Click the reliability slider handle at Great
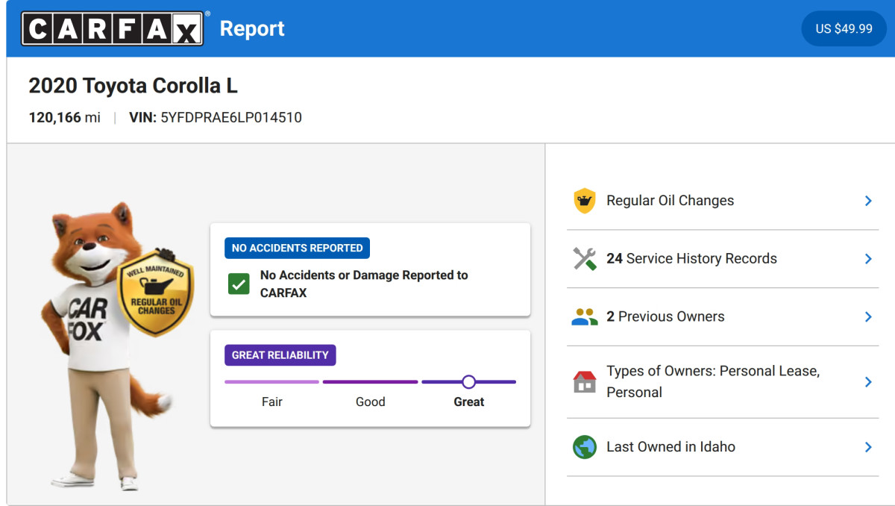The image size is (895, 506). 468,382
